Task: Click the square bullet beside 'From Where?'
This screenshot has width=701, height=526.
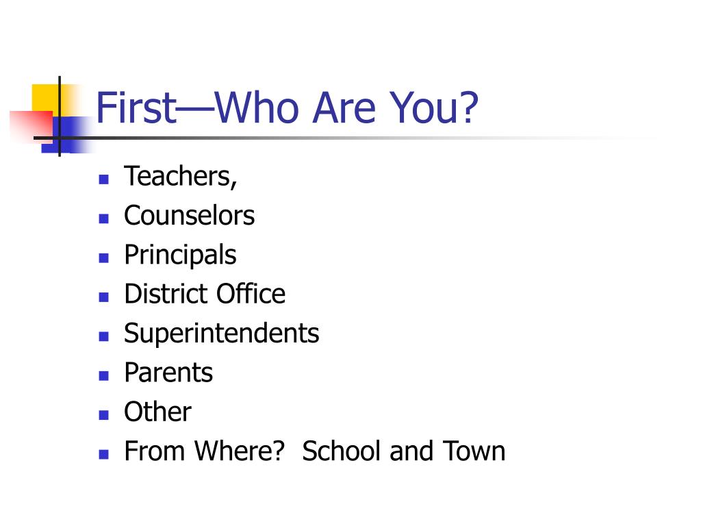Action: pyautogui.click(x=104, y=455)
